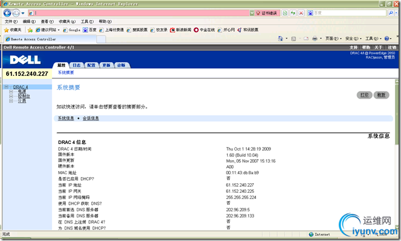Screen dimensions: 401x241
Task: Switch to the 配置 configuration tab
Action: (x=91, y=65)
